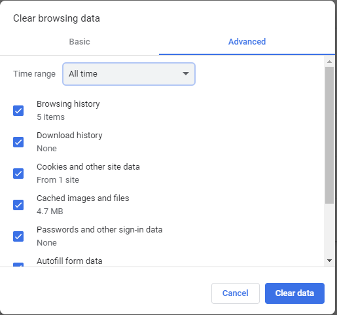The width and height of the screenshot is (337, 315).
Task: Click the scrollbar down arrow
Action: tap(329, 261)
